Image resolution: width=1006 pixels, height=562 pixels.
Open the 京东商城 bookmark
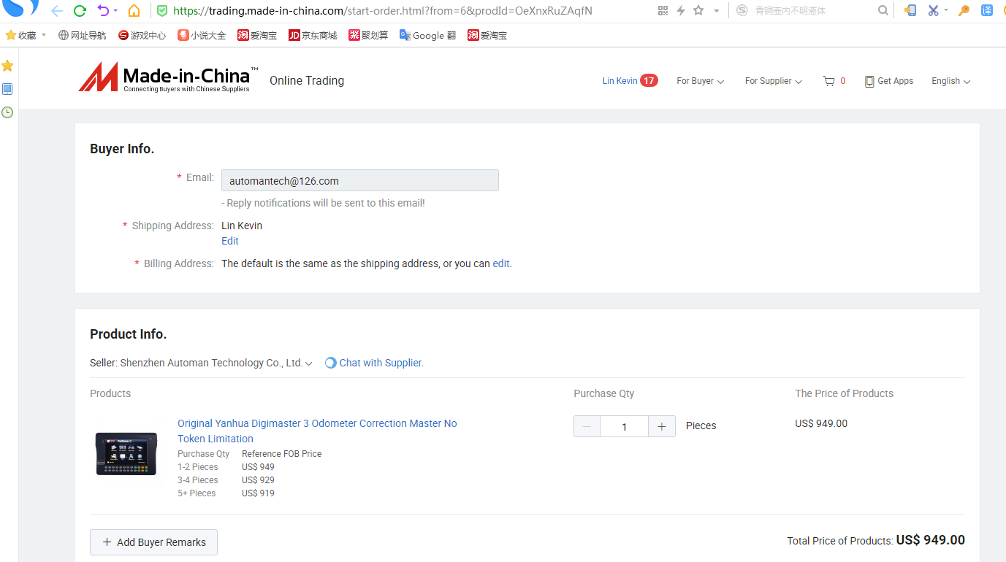point(313,35)
